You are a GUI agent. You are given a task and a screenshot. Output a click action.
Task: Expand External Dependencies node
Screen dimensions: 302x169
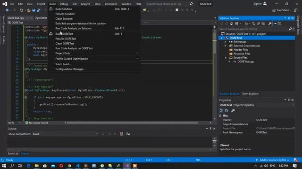pos(226,46)
